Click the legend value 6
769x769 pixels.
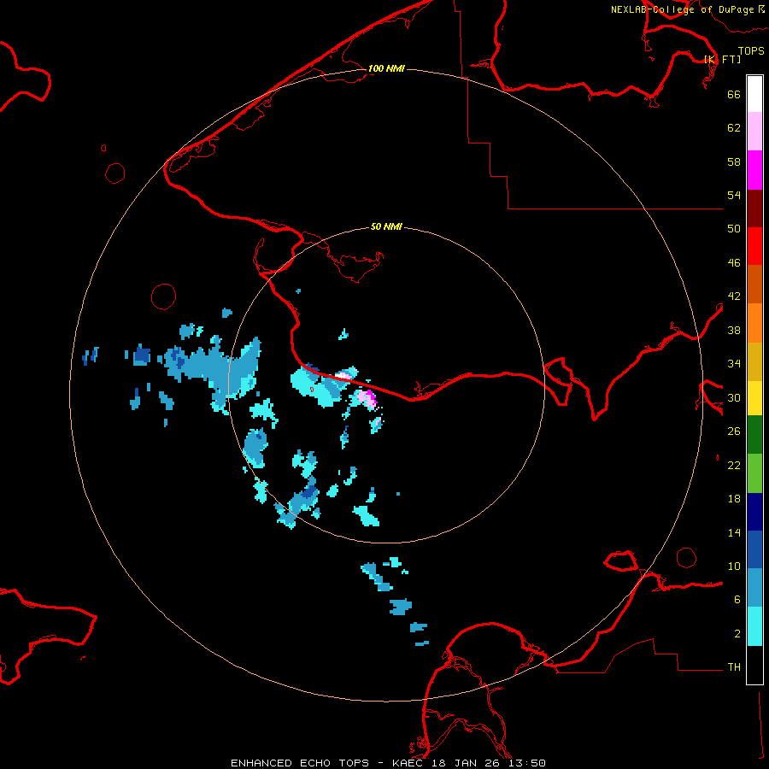[737, 599]
